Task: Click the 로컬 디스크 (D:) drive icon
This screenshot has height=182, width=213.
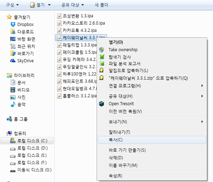Action: (x=13, y=149)
